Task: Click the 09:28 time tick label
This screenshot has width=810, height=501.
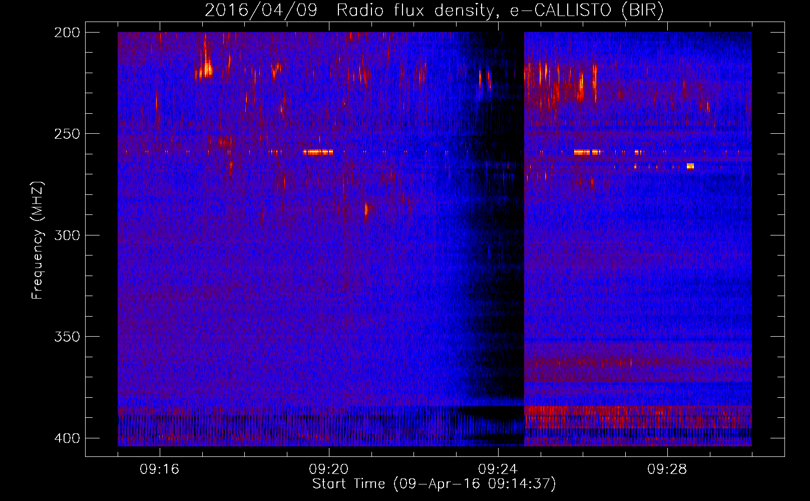Action: [x=667, y=469]
